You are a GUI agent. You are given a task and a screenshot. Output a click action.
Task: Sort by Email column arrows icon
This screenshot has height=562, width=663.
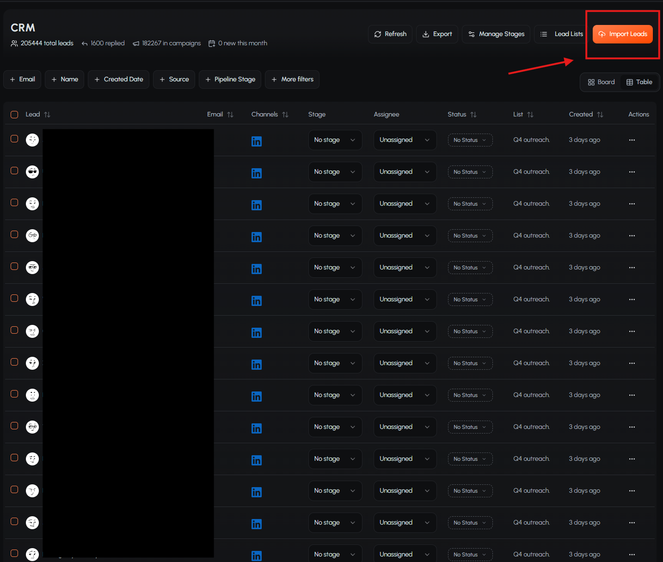point(230,115)
